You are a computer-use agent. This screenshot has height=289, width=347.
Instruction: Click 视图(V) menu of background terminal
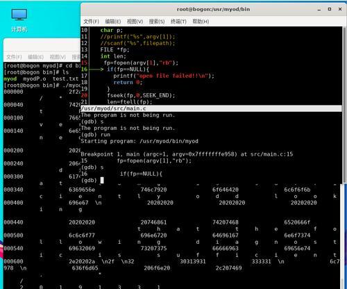[x=58, y=57]
